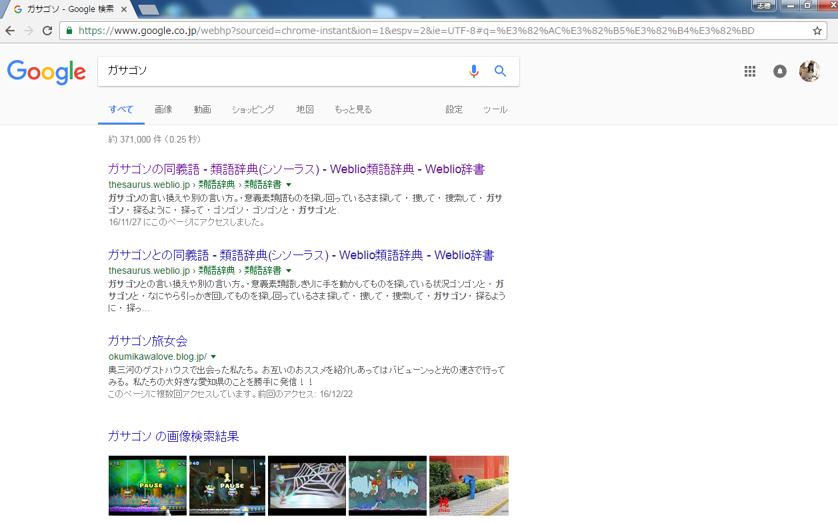The image size is (838, 523).
Task: Expand arrow beside first thesaurus.weblio.jp result
Action: coord(289,185)
